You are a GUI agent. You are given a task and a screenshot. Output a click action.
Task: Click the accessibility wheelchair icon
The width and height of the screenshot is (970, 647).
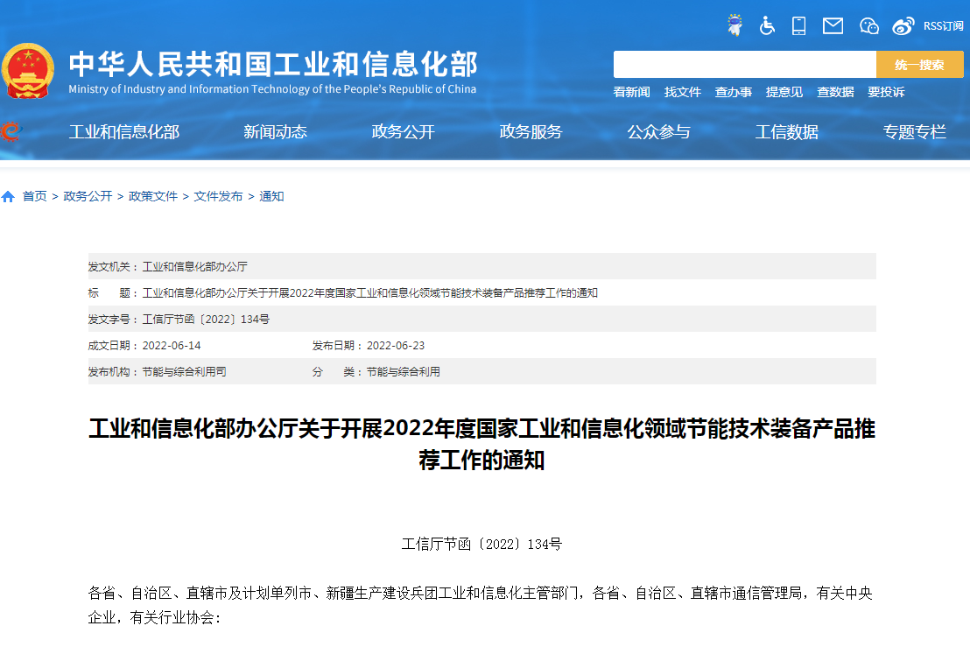(x=767, y=25)
